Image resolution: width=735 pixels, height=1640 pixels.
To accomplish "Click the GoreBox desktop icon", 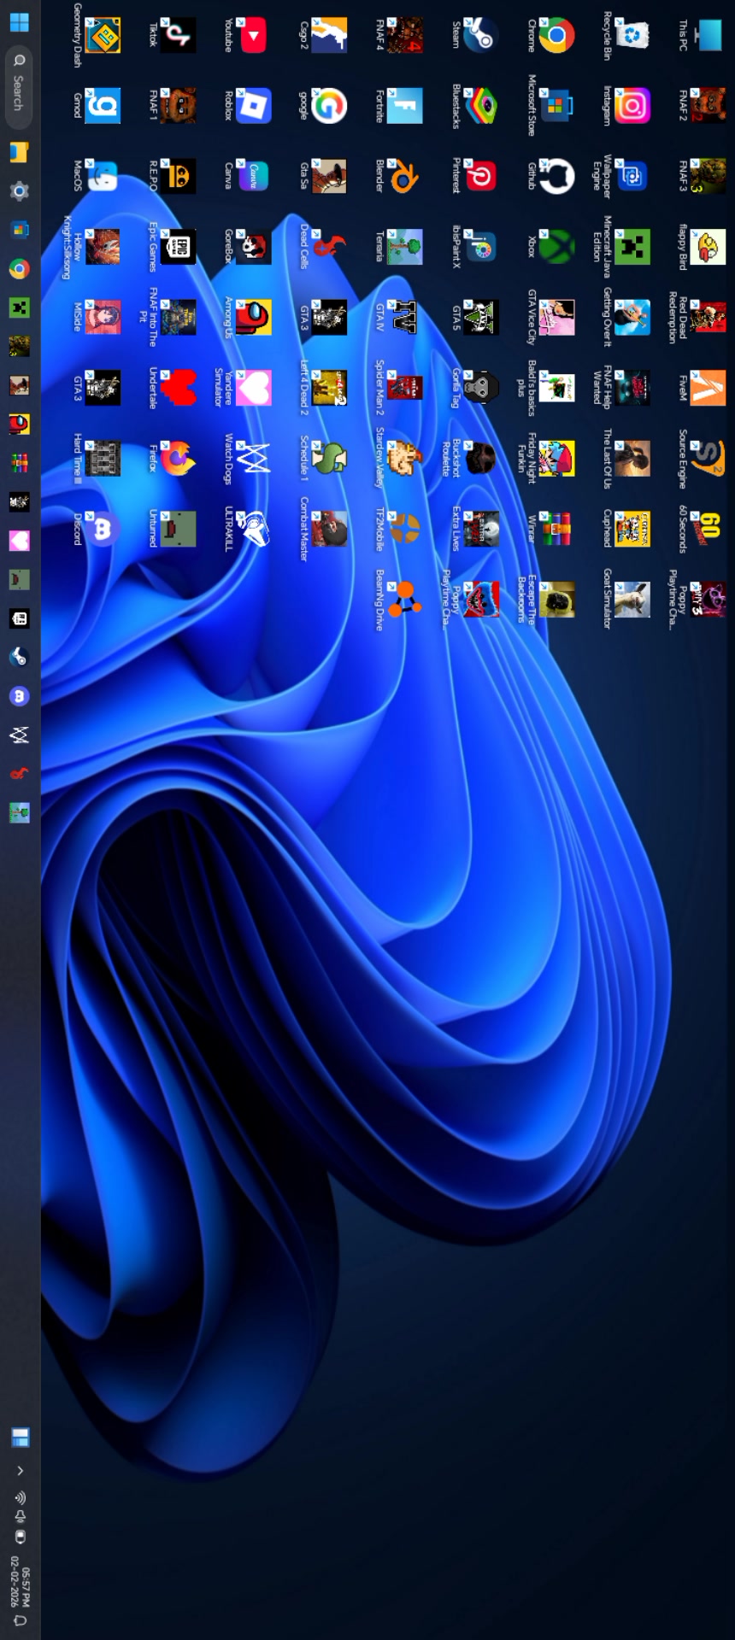I will point(253,247).
